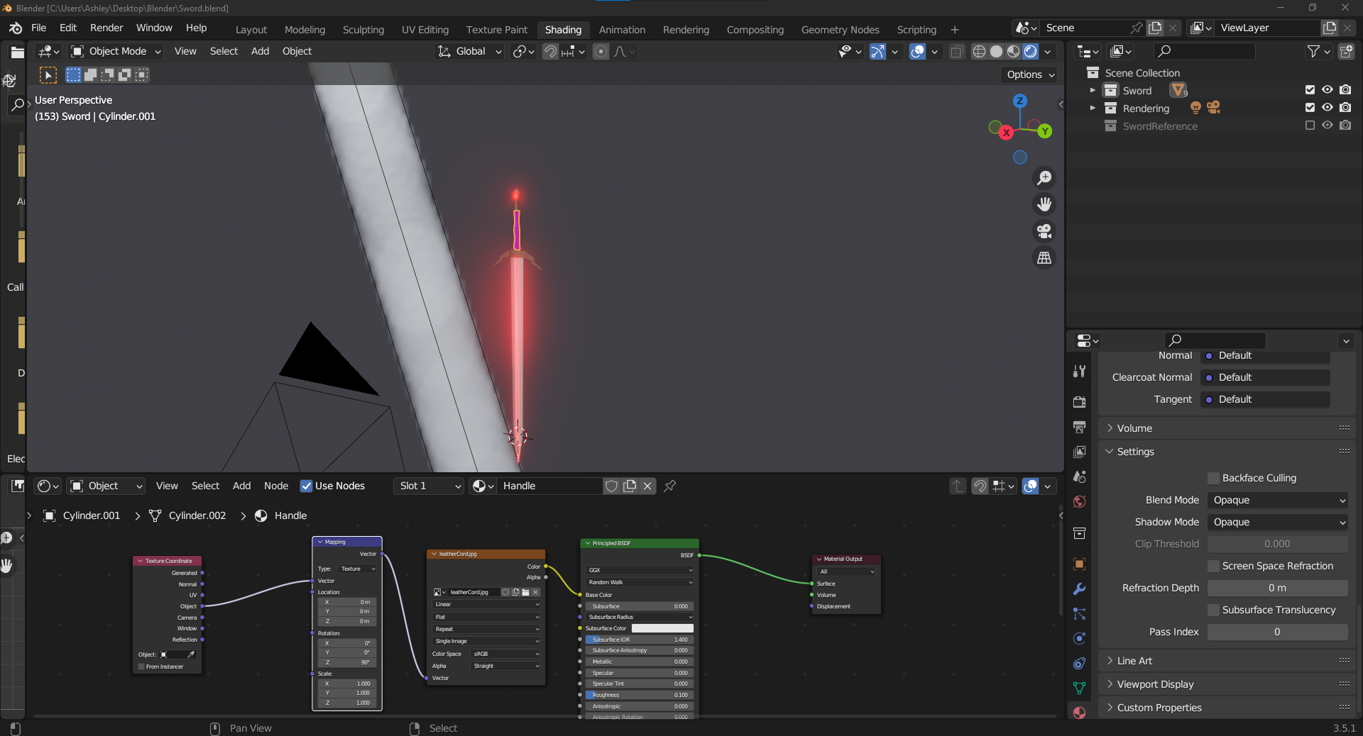The height and width of the screenshot is (736, 1363).
Task: Expand Rendering collection in outliner
Action: (1093, 108)
